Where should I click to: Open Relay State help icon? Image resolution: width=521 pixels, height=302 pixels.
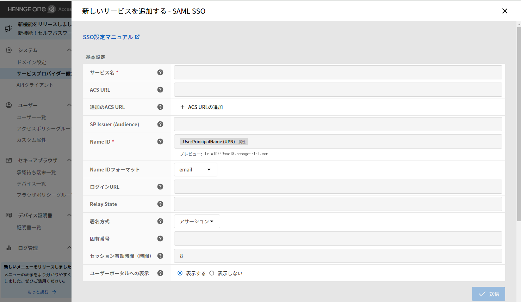tap(160, 204)
